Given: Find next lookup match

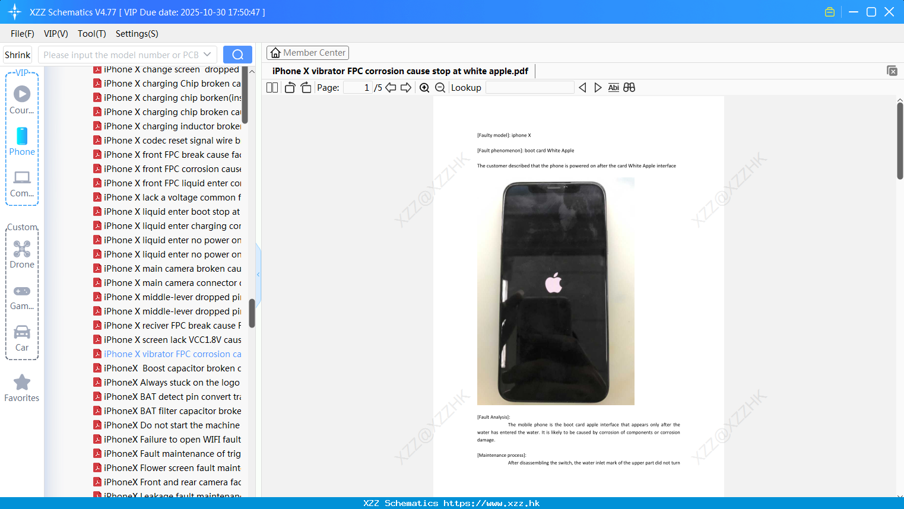Looking at the screenshot, I should tap(598, 88).
